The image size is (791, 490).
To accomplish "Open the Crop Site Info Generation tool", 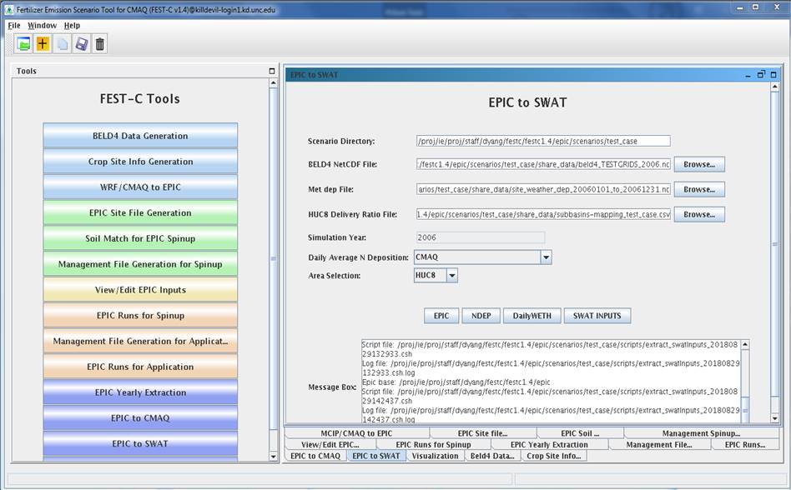I will coord(140,161).
